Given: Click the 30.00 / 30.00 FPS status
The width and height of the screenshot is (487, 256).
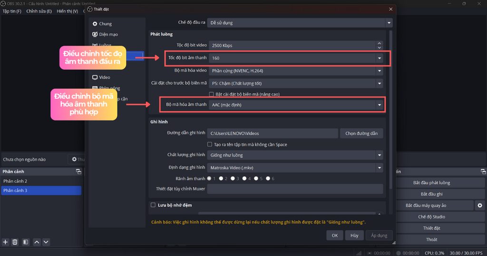Looking at the screenshot, I should pos(466,253).
